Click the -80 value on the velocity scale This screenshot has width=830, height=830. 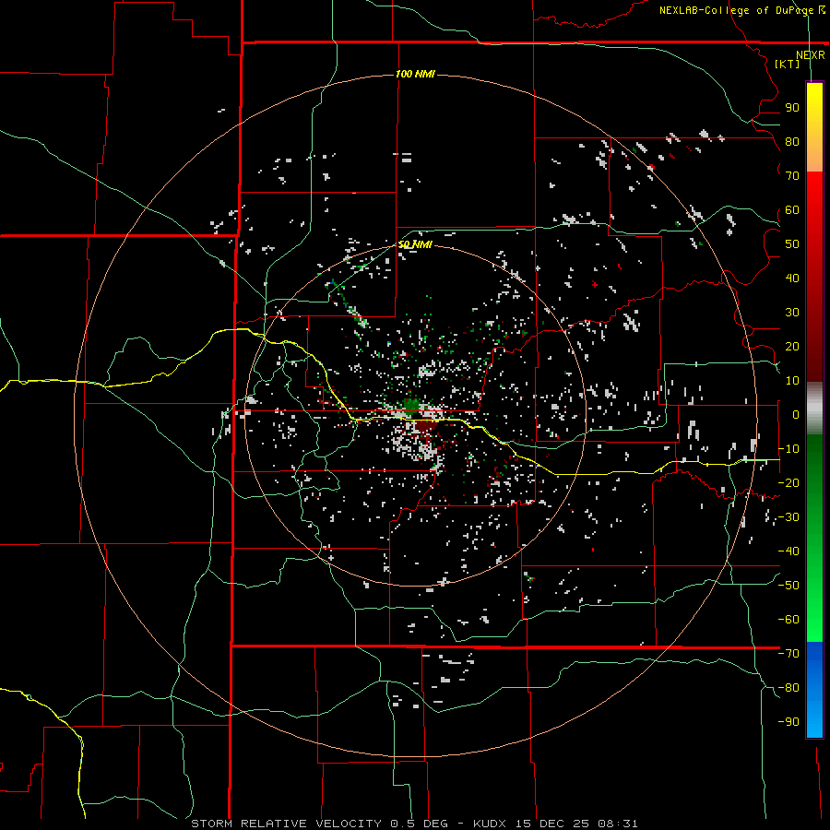pos(788,688)
